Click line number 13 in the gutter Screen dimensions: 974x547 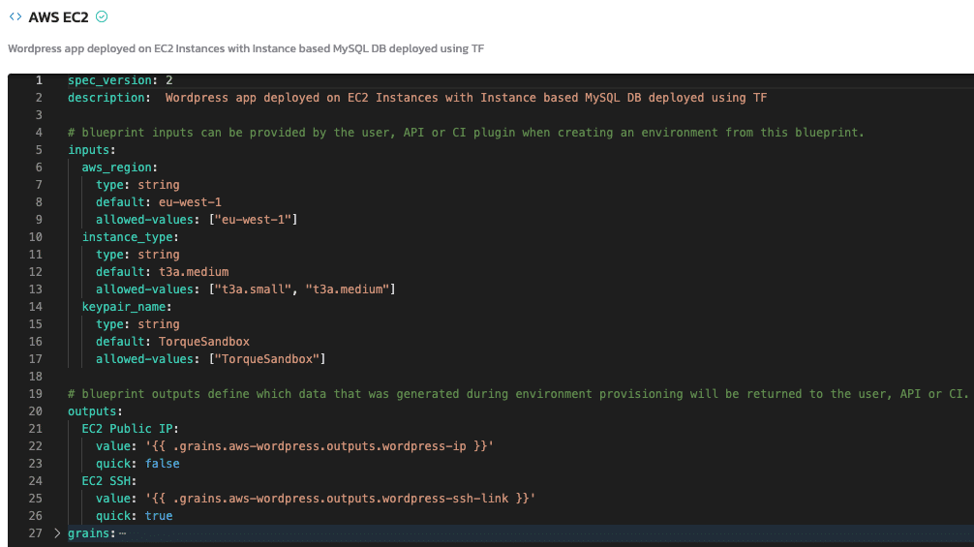coord(36,289)
